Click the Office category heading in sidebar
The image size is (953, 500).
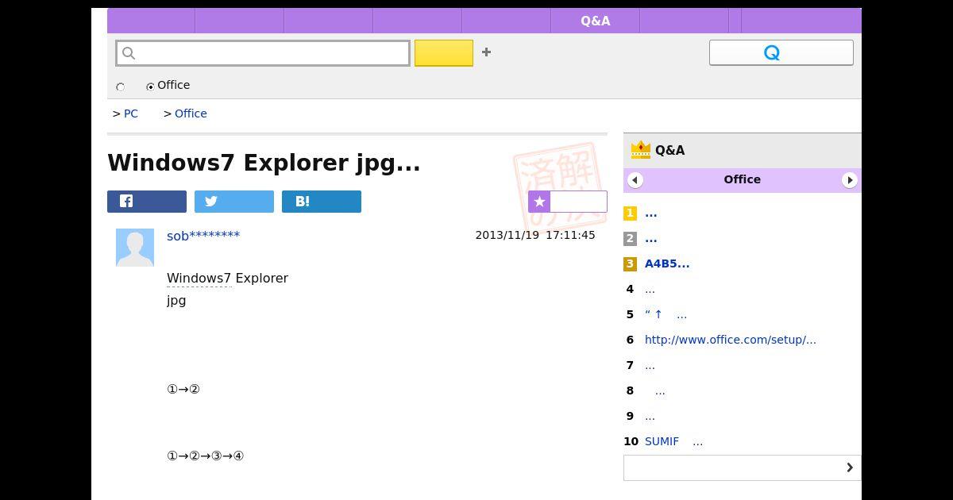743,180
